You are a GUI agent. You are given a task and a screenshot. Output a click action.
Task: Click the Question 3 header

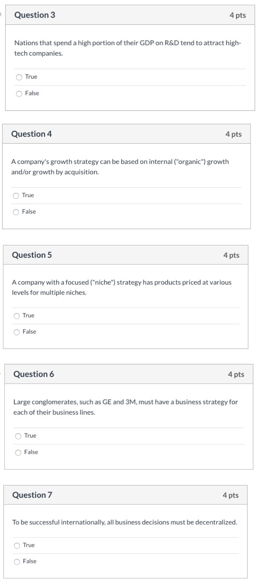tap(35, 15)
